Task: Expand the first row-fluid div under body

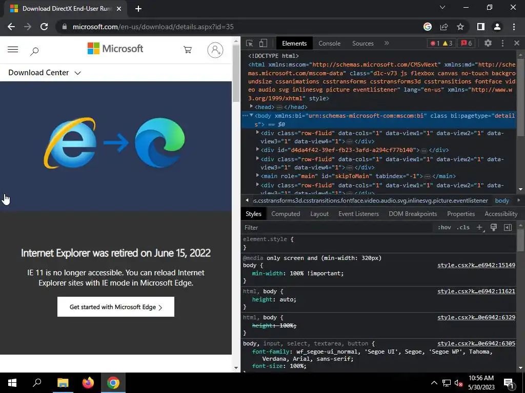Action: [x=257, y=133]
